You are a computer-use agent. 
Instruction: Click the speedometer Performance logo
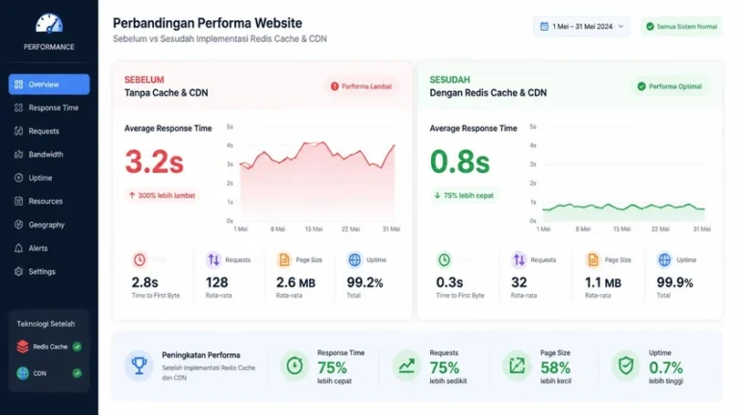point(49,23)
